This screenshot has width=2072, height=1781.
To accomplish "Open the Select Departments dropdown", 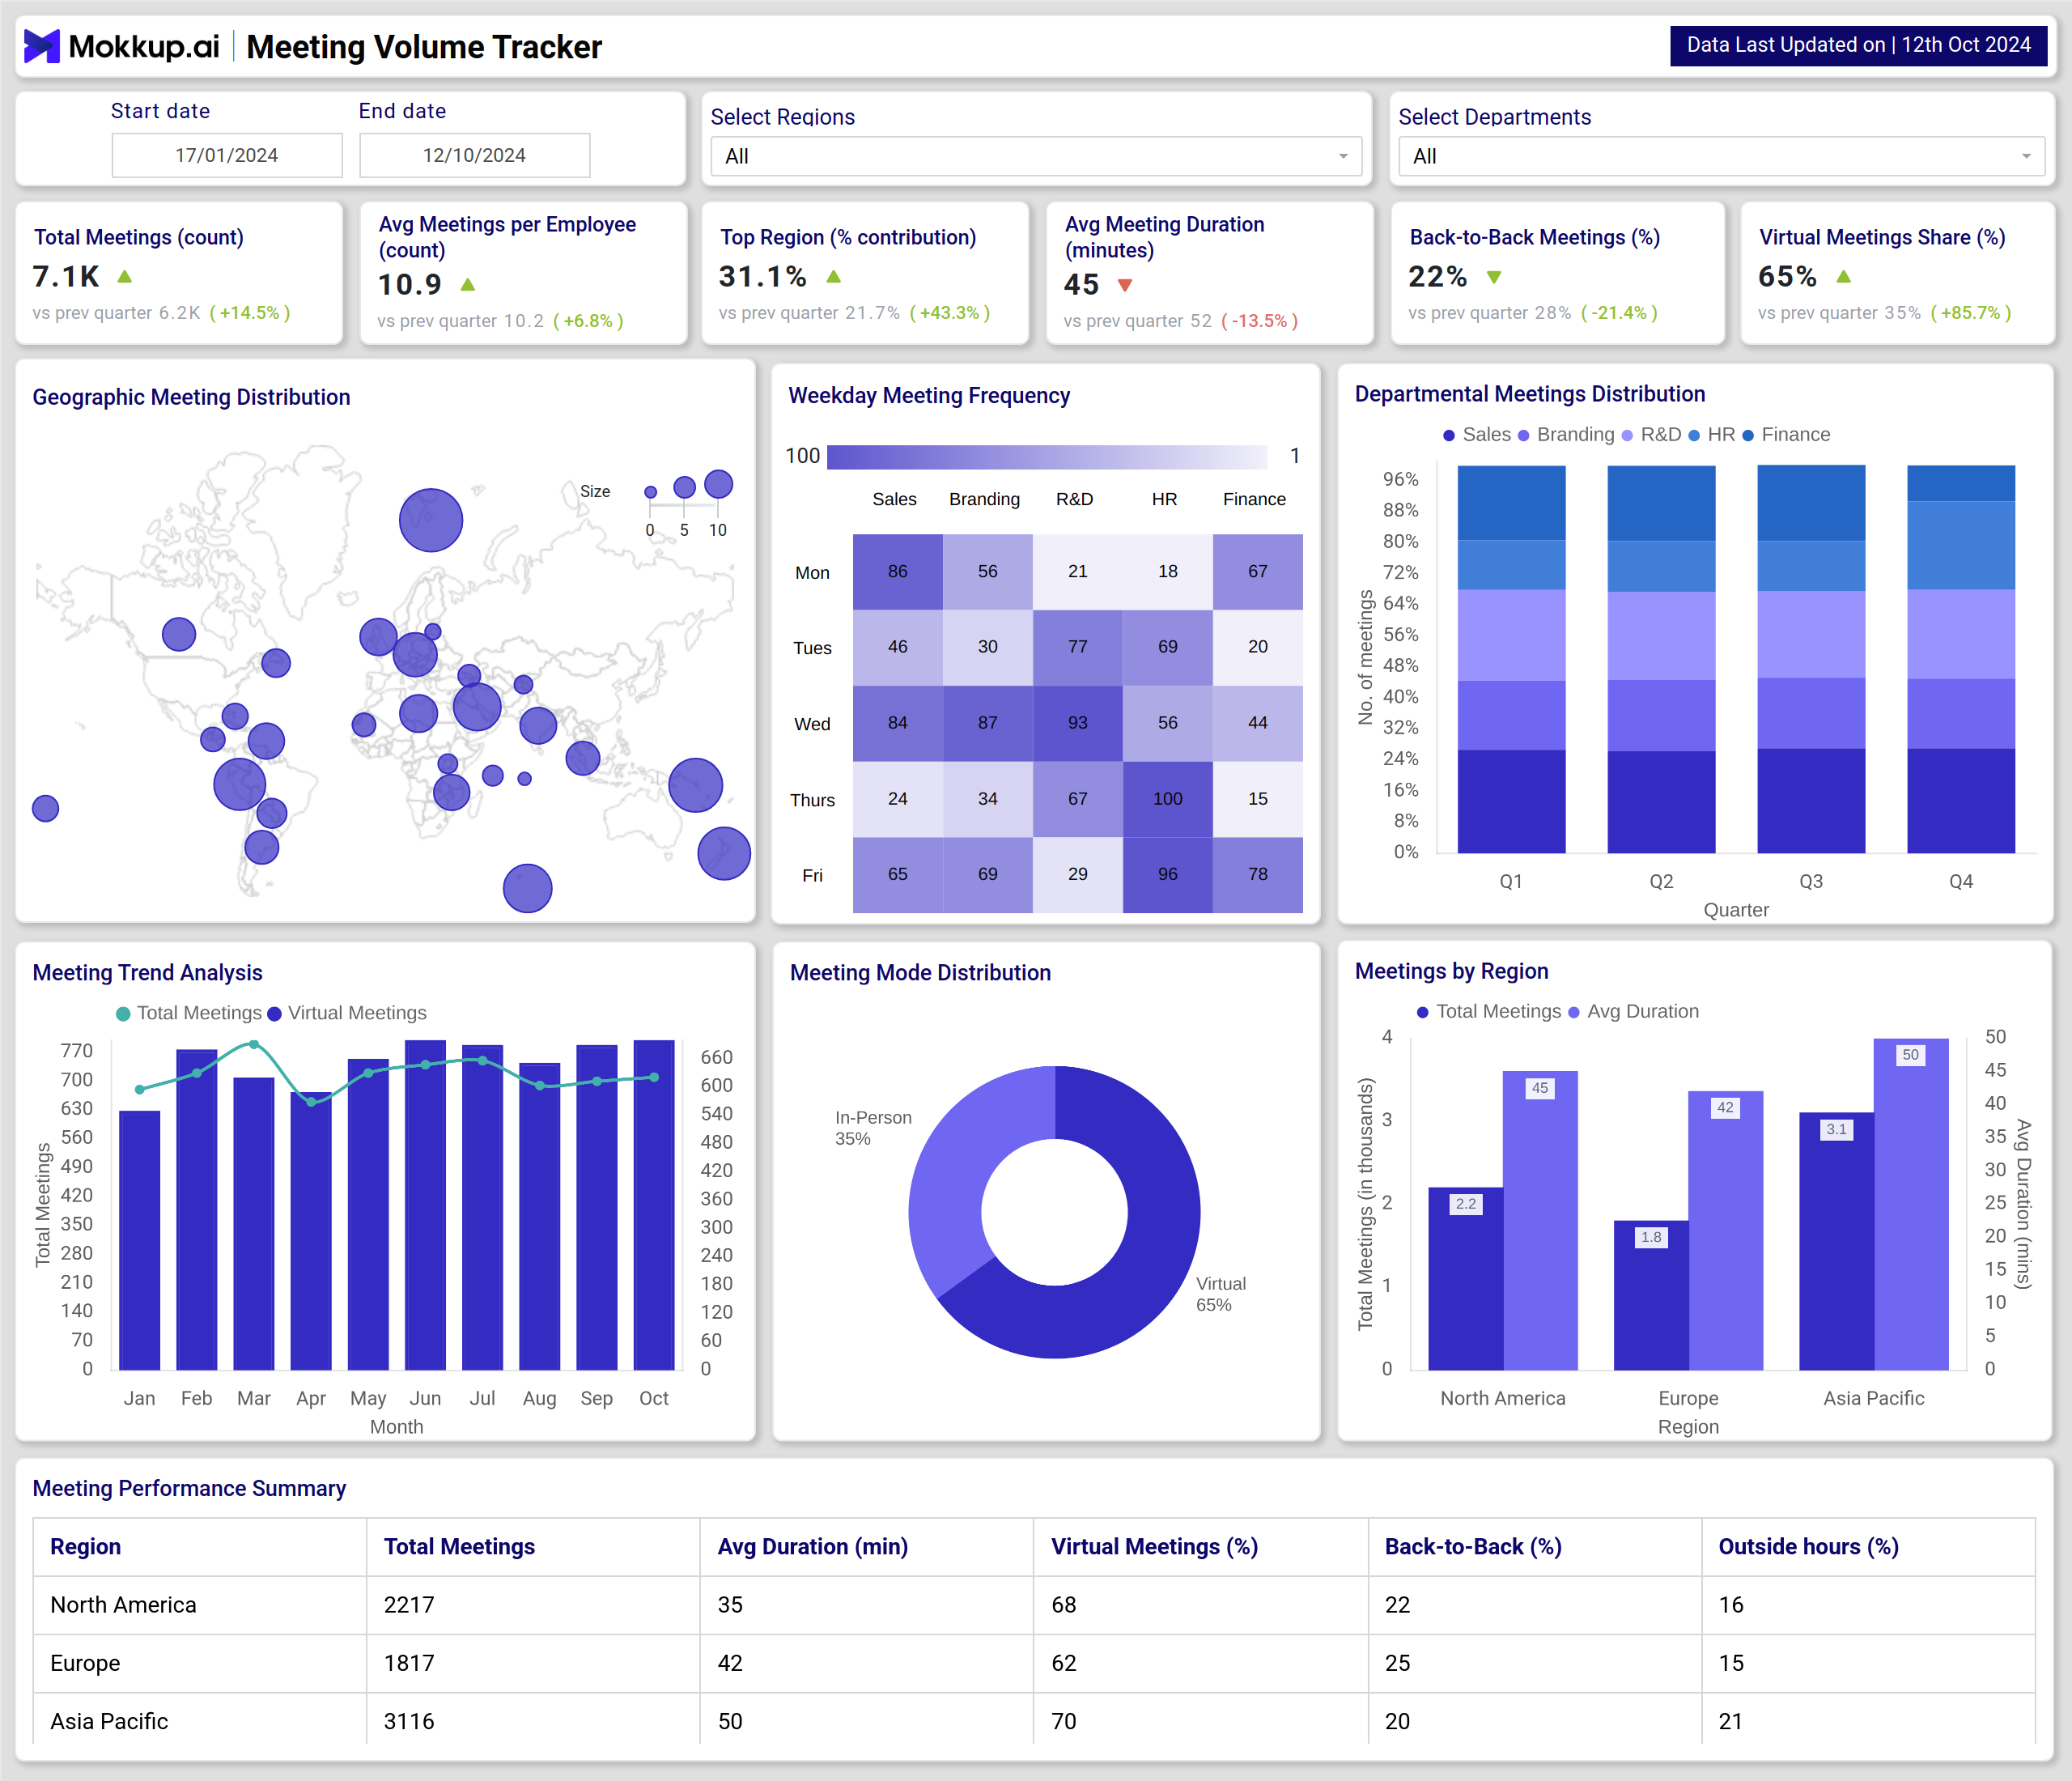I will (1721, 156).
